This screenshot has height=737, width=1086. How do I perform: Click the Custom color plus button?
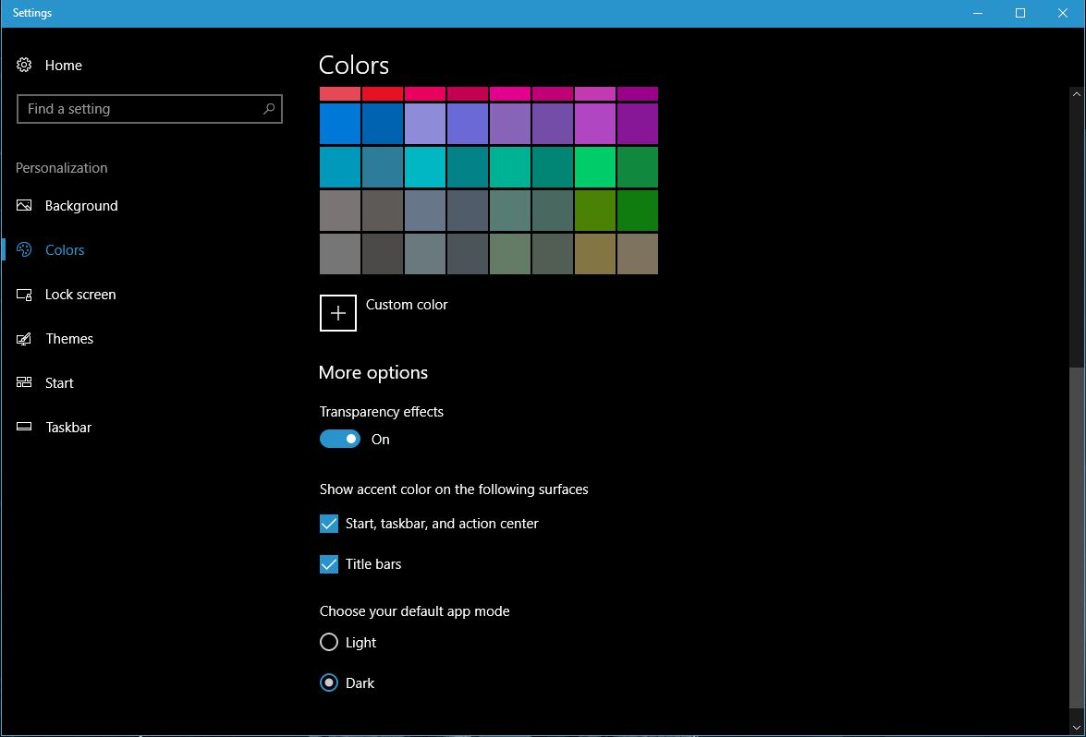338,313
